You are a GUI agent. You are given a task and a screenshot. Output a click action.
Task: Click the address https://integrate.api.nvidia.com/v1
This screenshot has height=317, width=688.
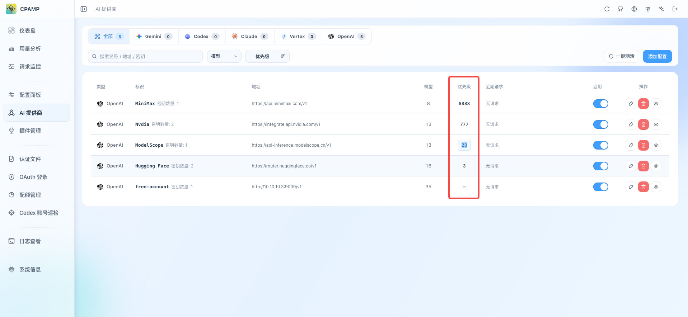(x=286, y=124)
